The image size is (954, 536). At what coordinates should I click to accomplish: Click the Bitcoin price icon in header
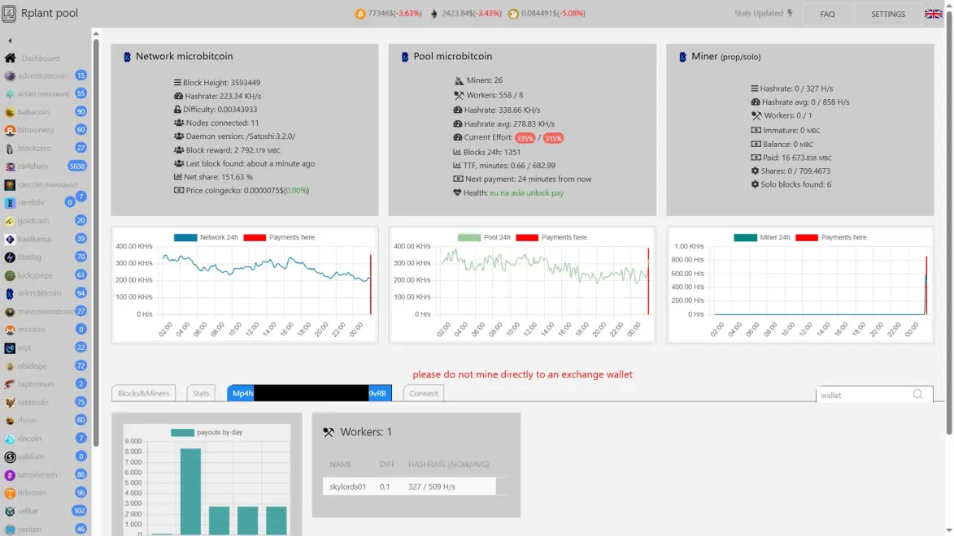click(360, 13)
